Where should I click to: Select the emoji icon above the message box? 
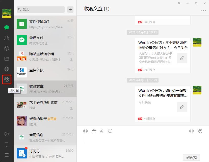pyautogui.click(x=85, y=131)
